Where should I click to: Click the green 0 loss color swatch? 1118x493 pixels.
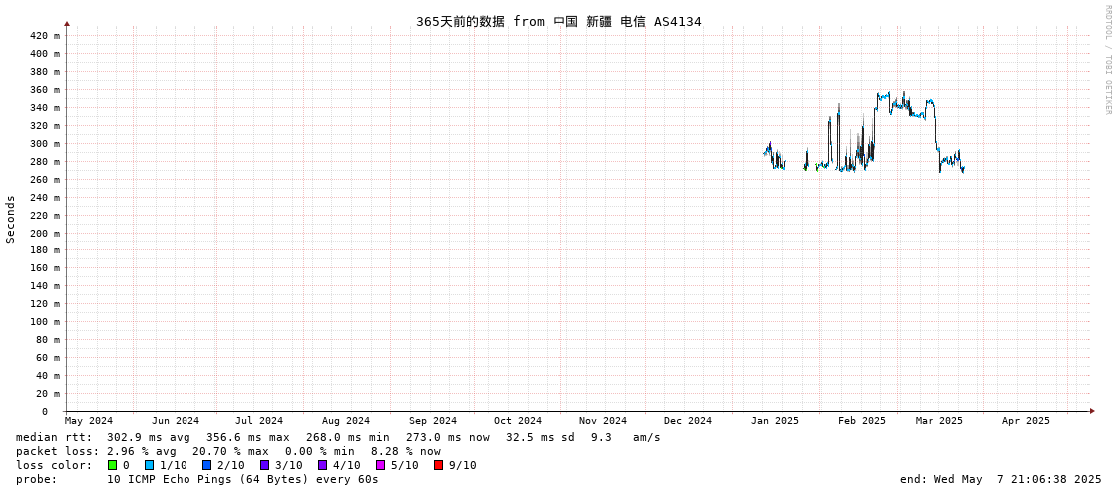[x=112, y=465]
